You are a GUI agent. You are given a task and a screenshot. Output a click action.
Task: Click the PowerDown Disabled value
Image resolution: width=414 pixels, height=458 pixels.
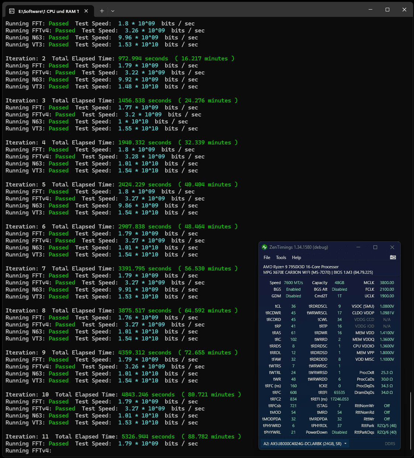coord(340,432)
